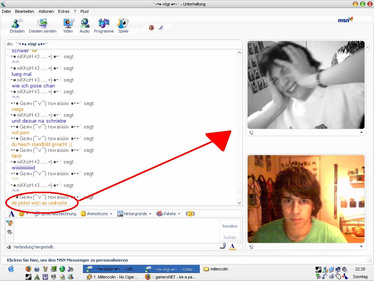
Task: Click the chat scrollbar down arrow
Action: 240,203
